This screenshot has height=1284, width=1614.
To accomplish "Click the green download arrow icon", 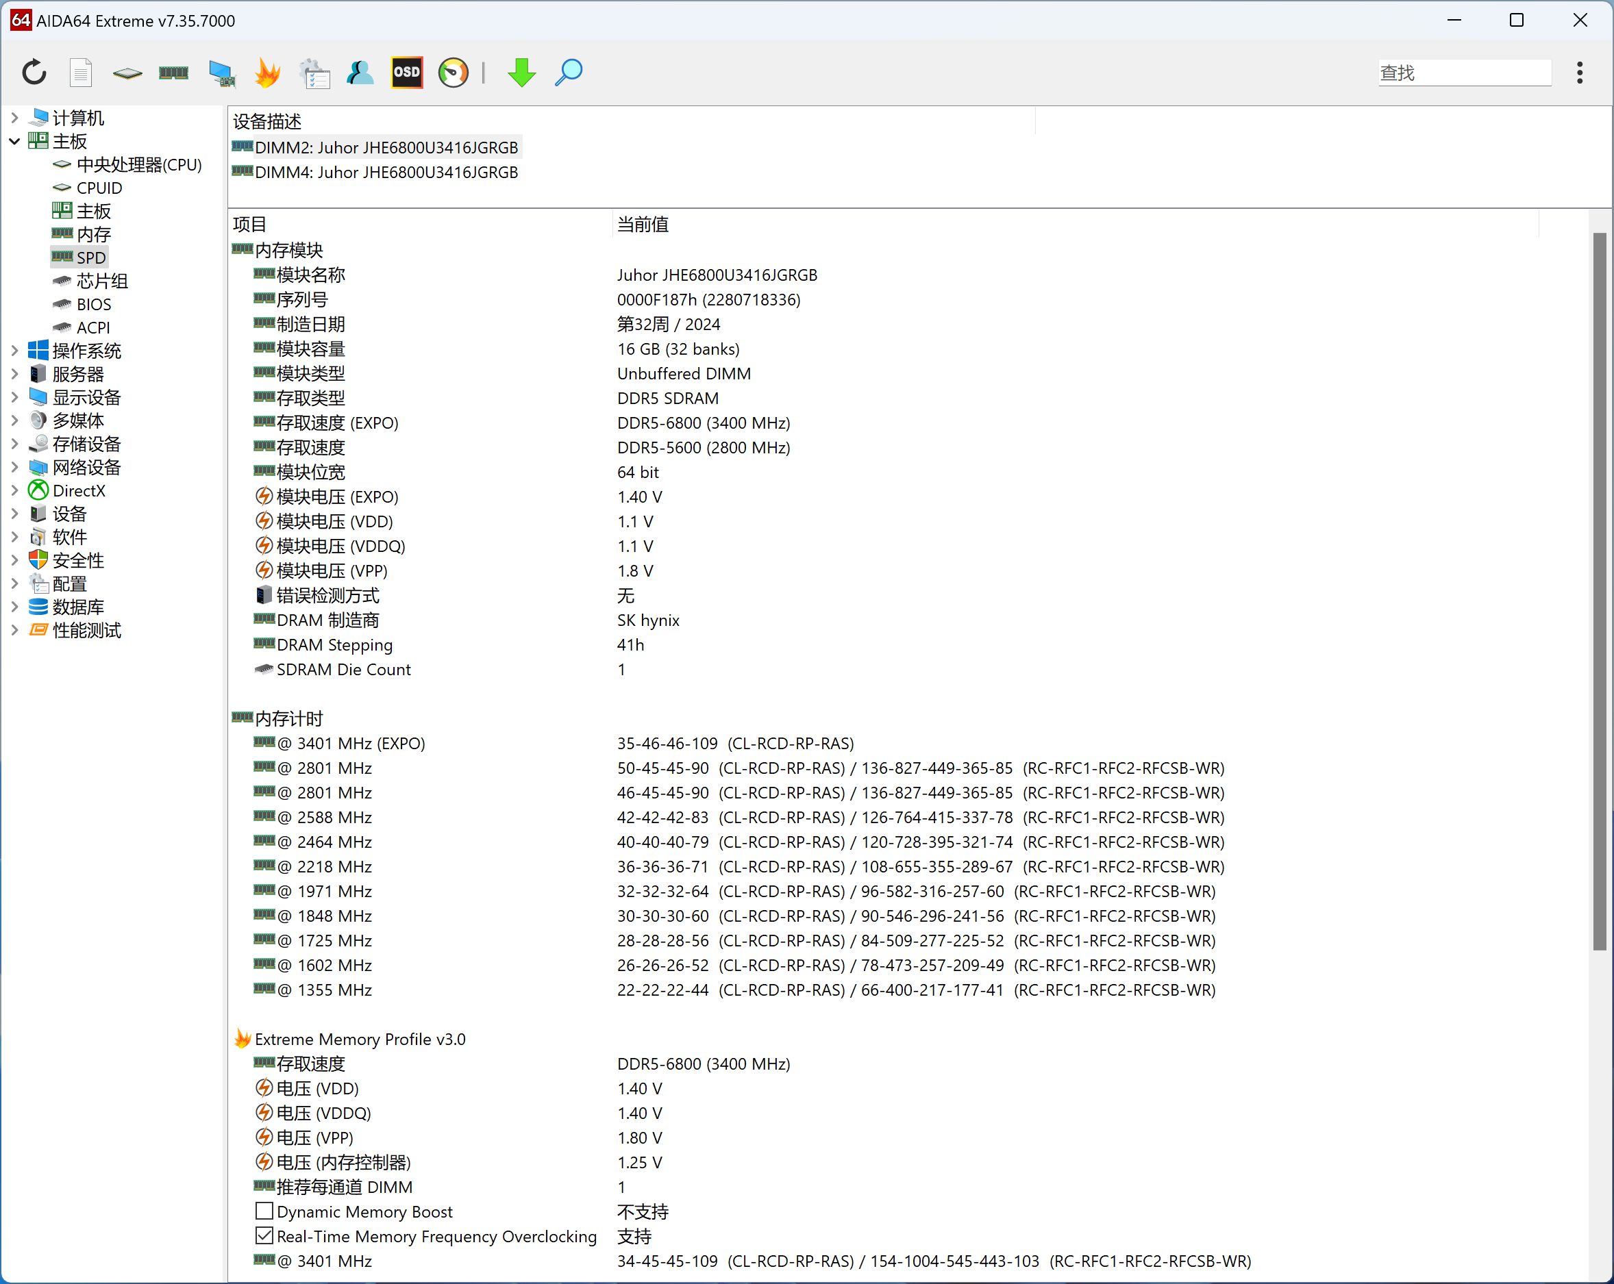I will (522, 73).
